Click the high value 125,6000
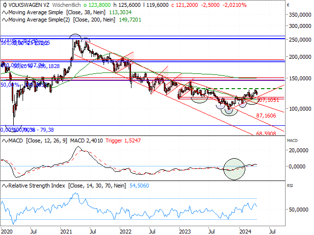This screenshot has height=235, width=314. click(x=130, y=5)
